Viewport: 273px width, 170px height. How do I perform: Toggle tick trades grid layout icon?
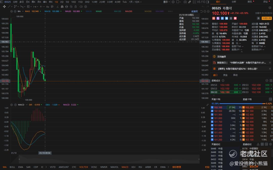pos(271,80)
